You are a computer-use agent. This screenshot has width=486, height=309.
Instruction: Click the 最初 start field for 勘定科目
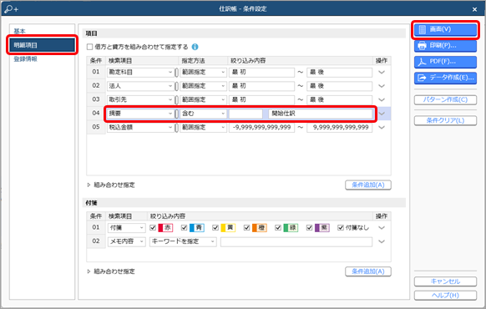[x=261, y=72]
